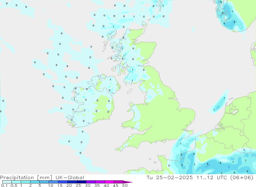Image resolution: width=256 pixels, height=187 pixels.
Task: Click the legend label '25'
Action: click(x=78, y=185)
